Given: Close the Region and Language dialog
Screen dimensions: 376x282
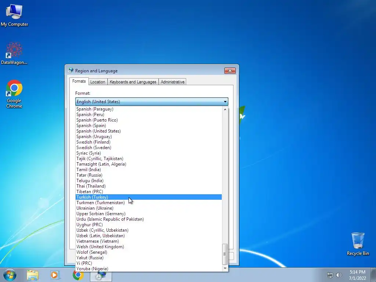Looking at the screenshot, I should (230, 71).
